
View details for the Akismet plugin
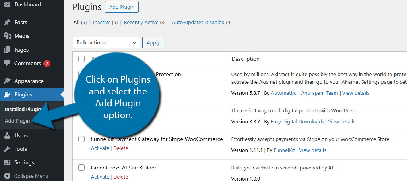(x=356, y=93)
